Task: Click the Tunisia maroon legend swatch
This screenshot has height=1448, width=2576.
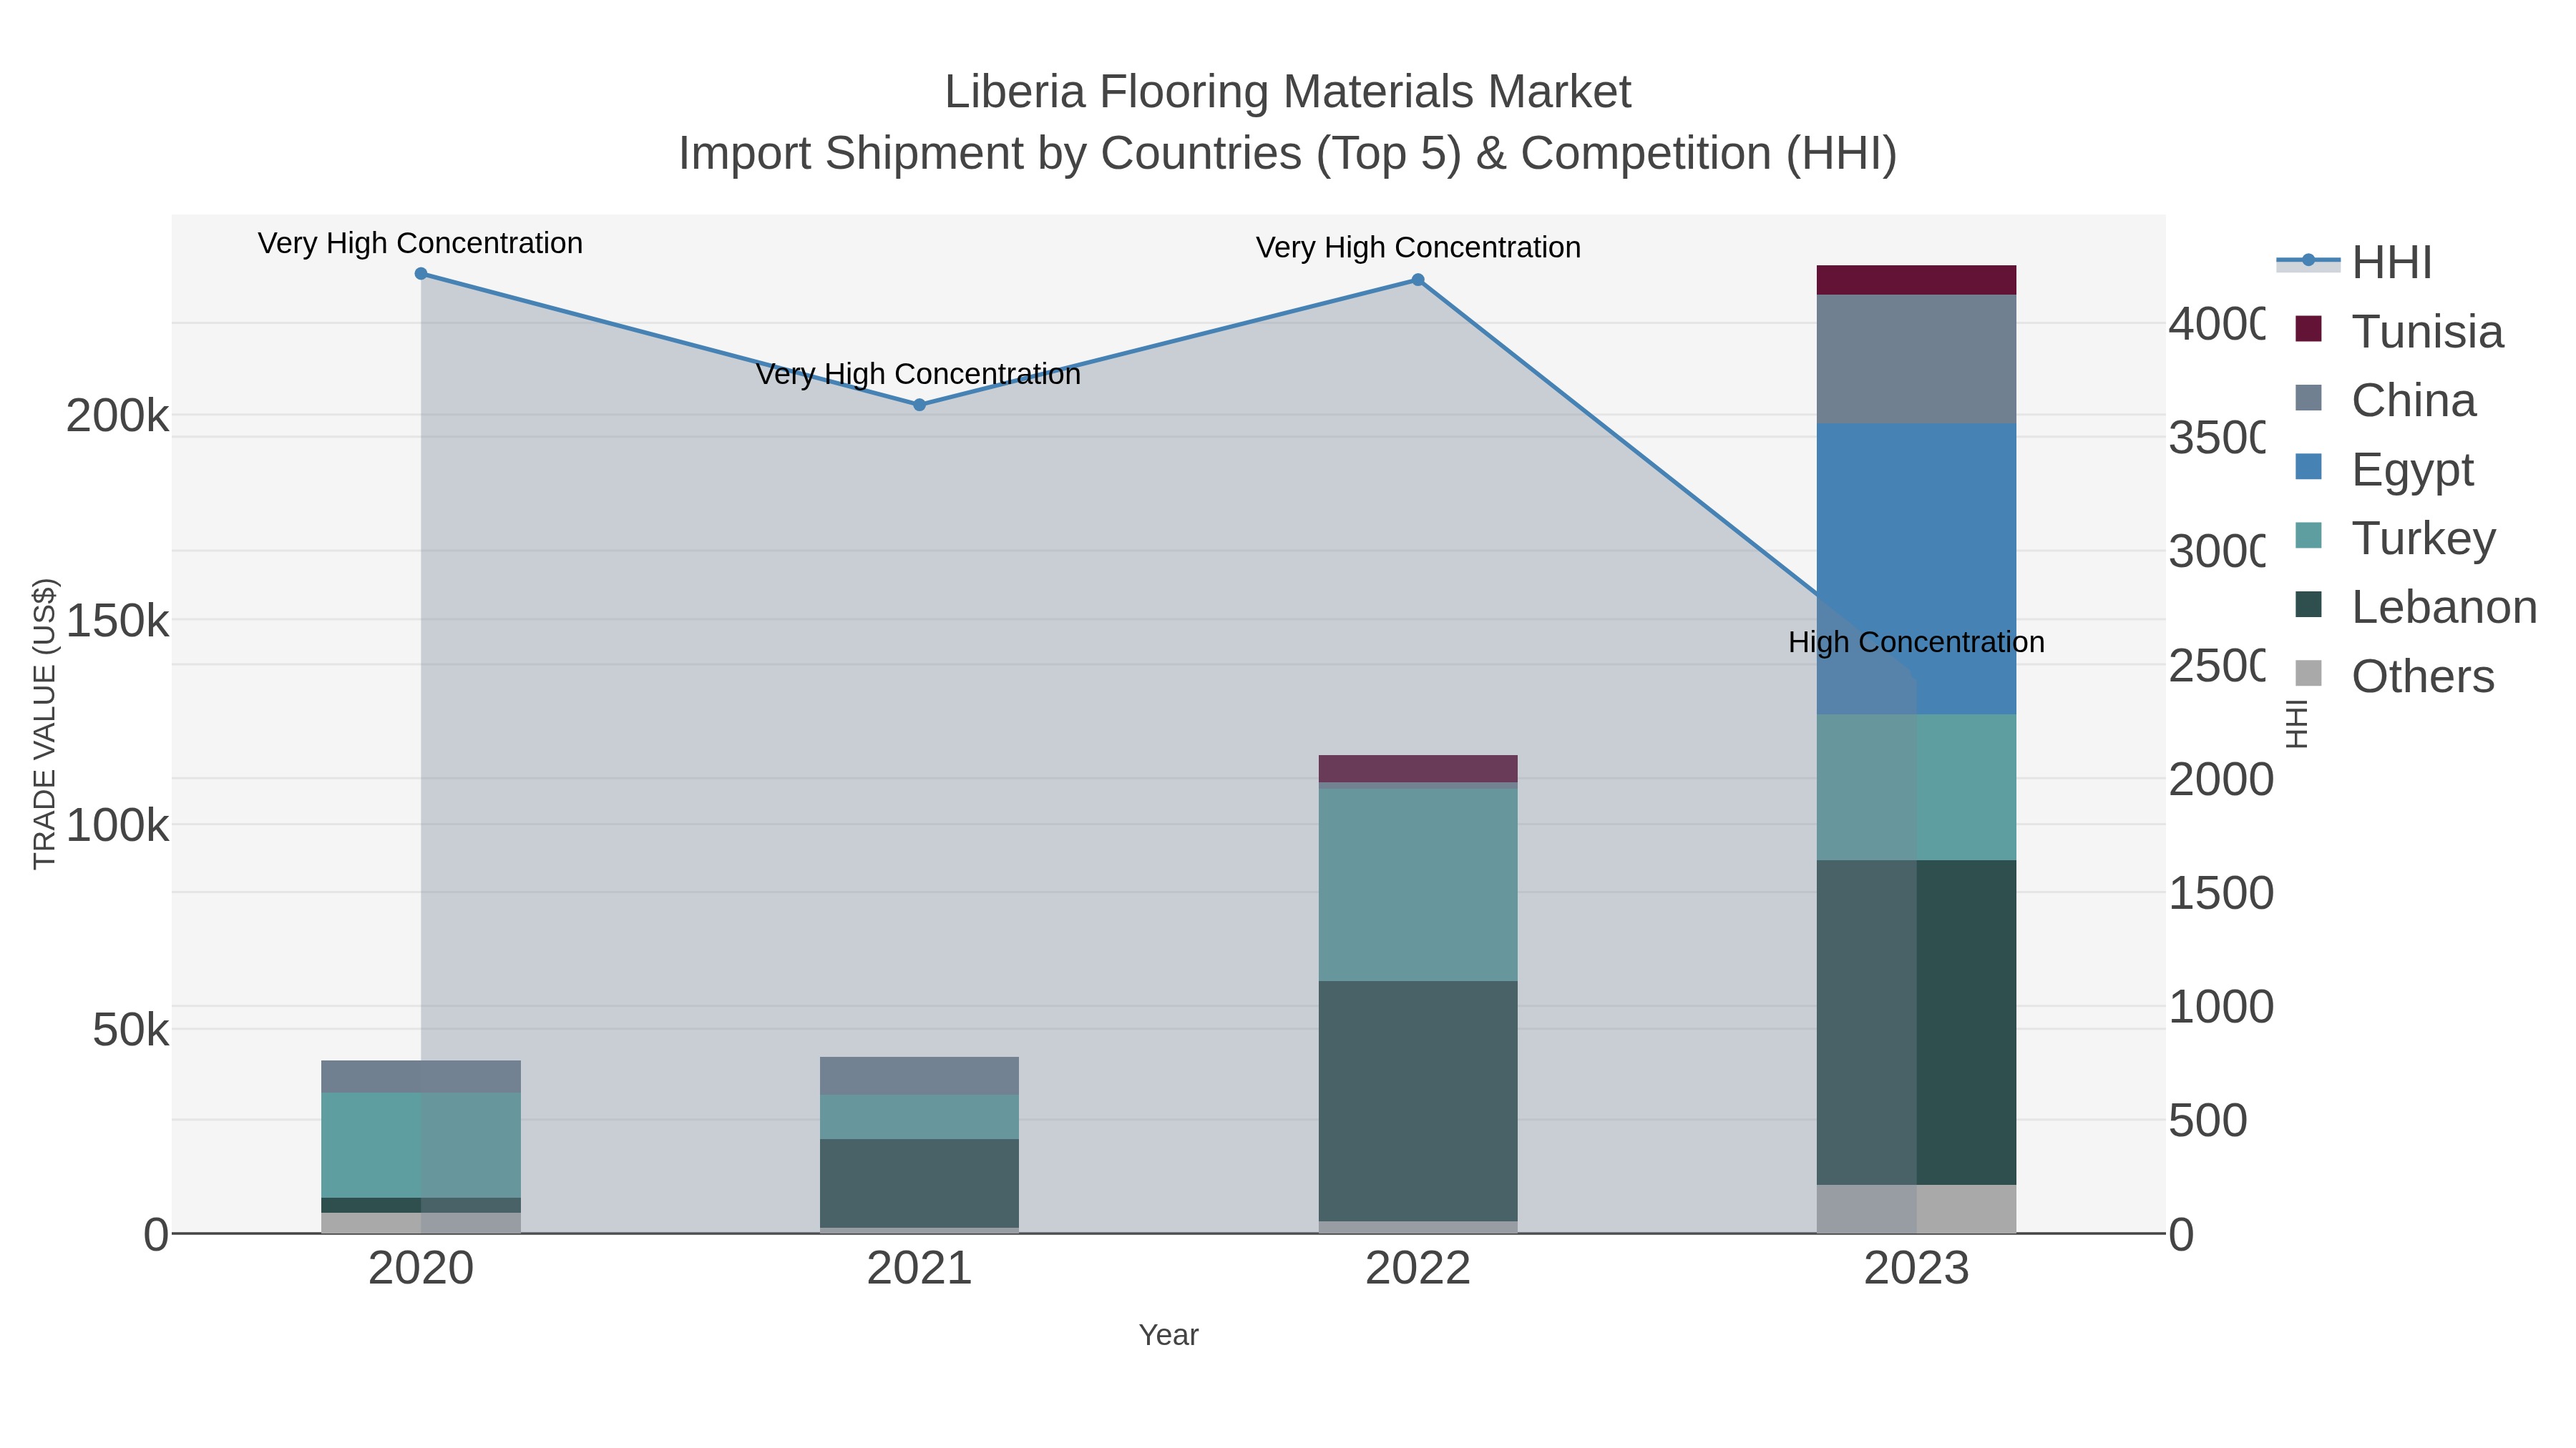Action: click(x=2308, y=329)
